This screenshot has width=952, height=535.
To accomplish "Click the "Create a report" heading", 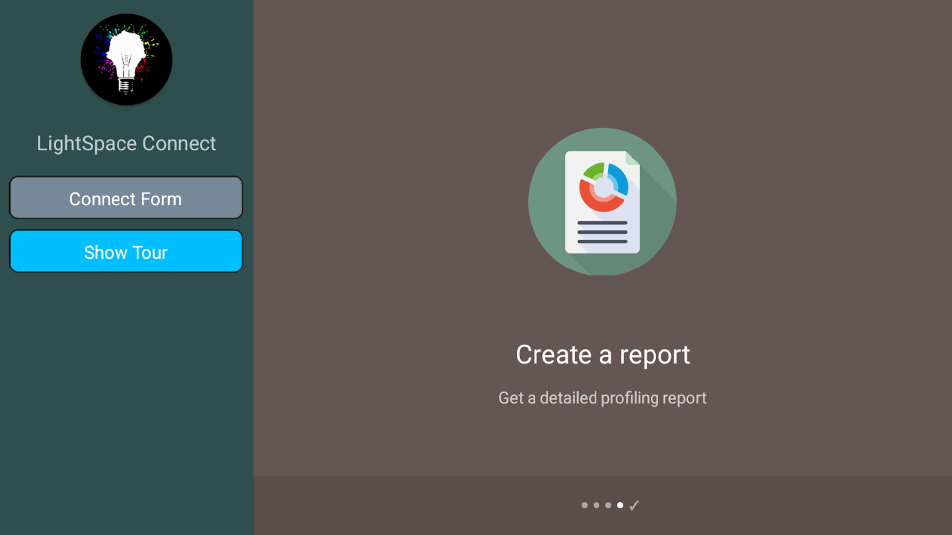I will (x=602, y=355).
